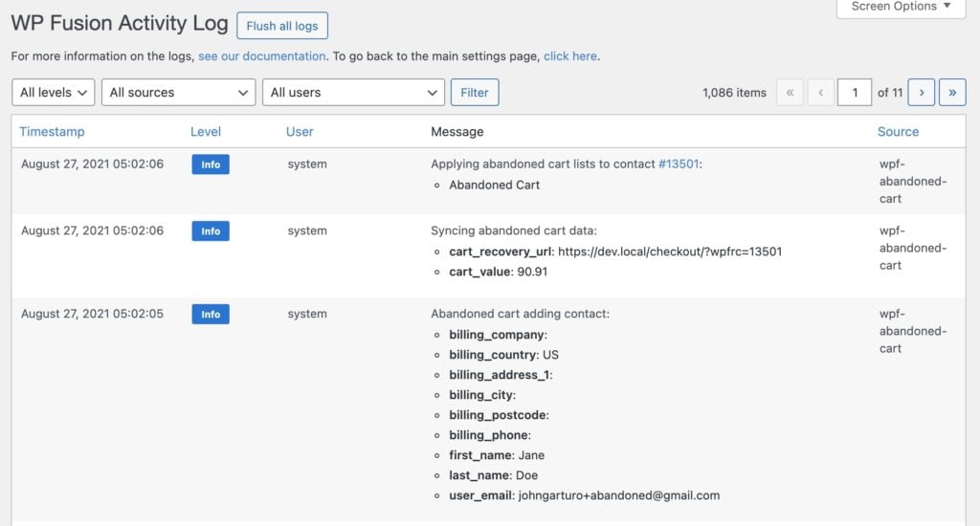Click the disabled previous page arrow

point(820,93)
